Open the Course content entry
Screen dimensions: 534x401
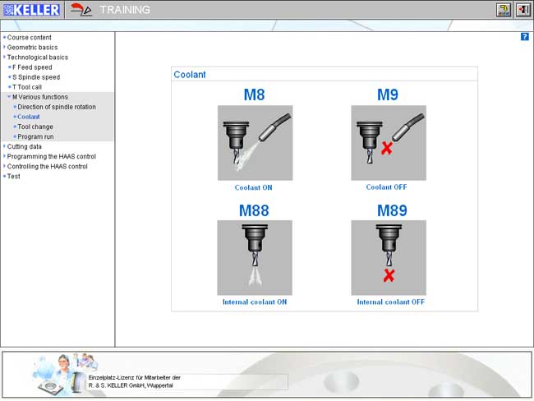[30, 38]
